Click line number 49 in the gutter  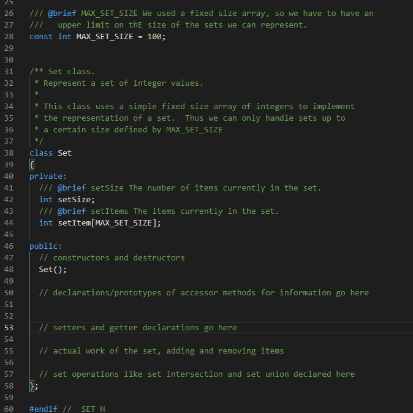(x=9, y=281)
